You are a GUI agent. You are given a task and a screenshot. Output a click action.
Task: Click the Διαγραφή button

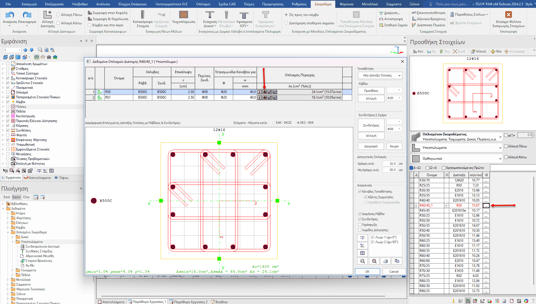pyautogui.click(x=371, y=146)
